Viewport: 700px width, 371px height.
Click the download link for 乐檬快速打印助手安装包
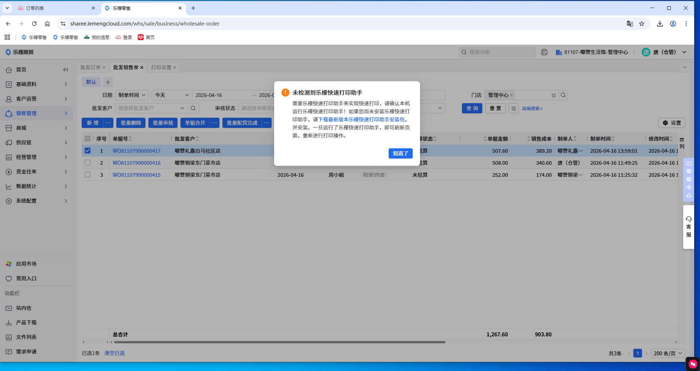tap(362, 120)
